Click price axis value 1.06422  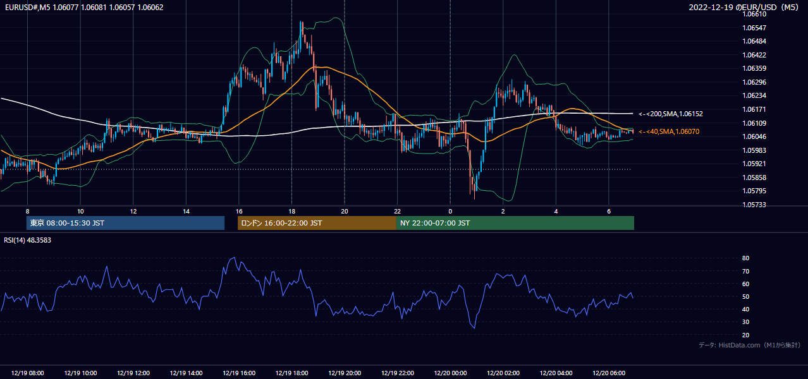[x=755, y=55]
